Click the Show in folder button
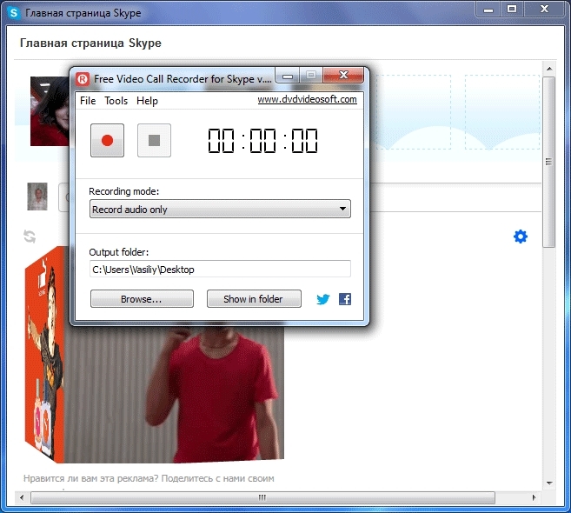Screen dimensions: 571x513 coord(253,299)
